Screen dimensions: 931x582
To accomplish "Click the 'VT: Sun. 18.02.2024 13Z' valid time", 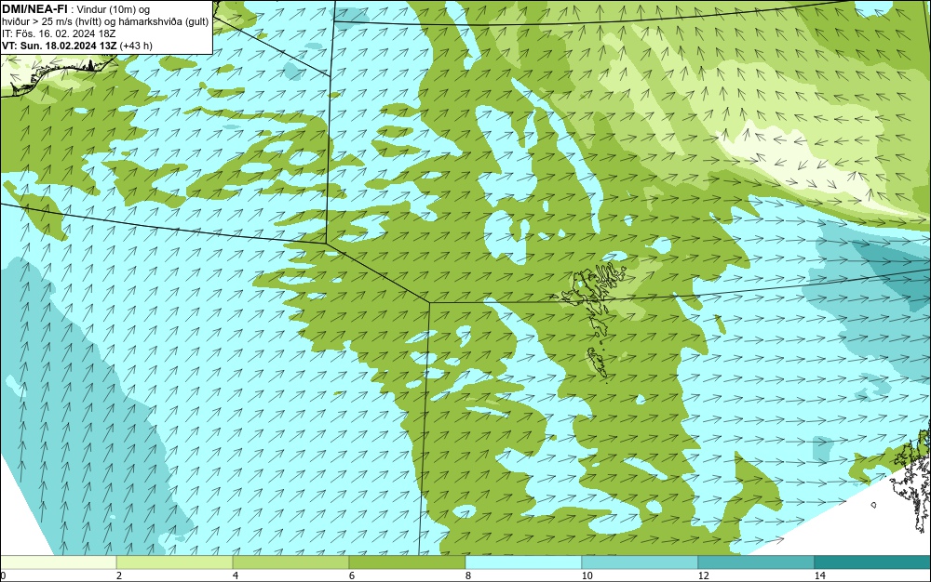I will pos(60,45).
